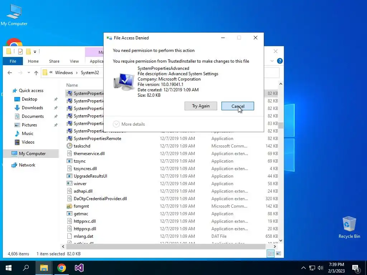The height and width of the screenshot is (275, 367).
Task: Open the Home ribbon tab
Action: coord(33,61)
